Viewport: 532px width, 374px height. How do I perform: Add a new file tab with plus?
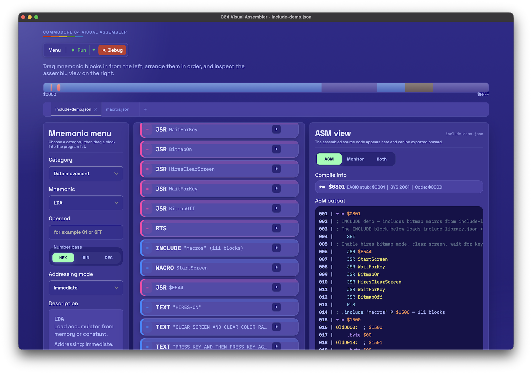145,109
